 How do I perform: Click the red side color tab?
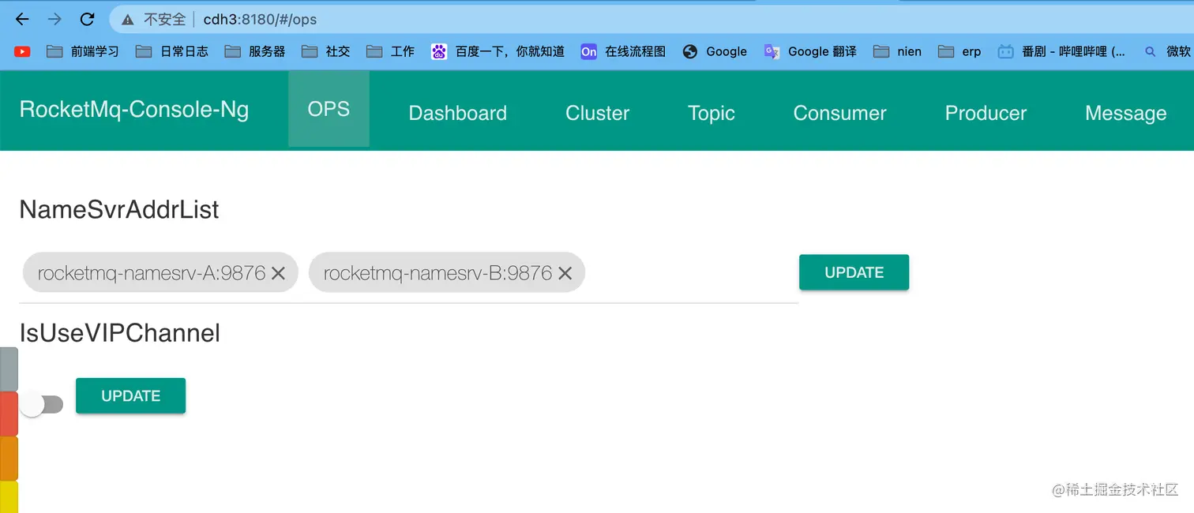point(9,414)
